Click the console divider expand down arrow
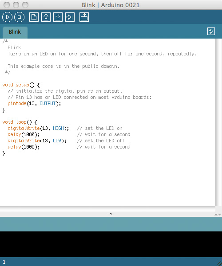 pos(220,215)
